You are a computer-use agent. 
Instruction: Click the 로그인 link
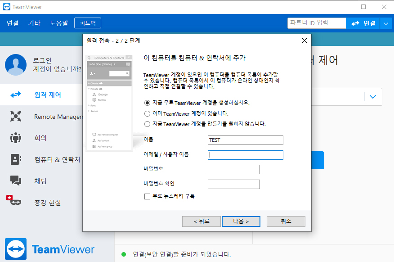point(42,60)
